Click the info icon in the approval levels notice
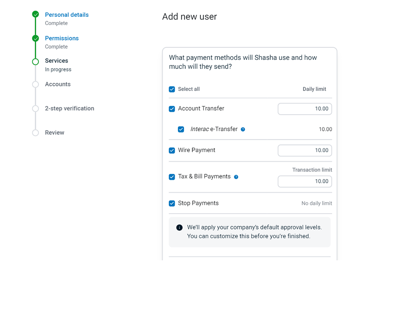Viewport: 410px width, 328px height. click(179, 228)
